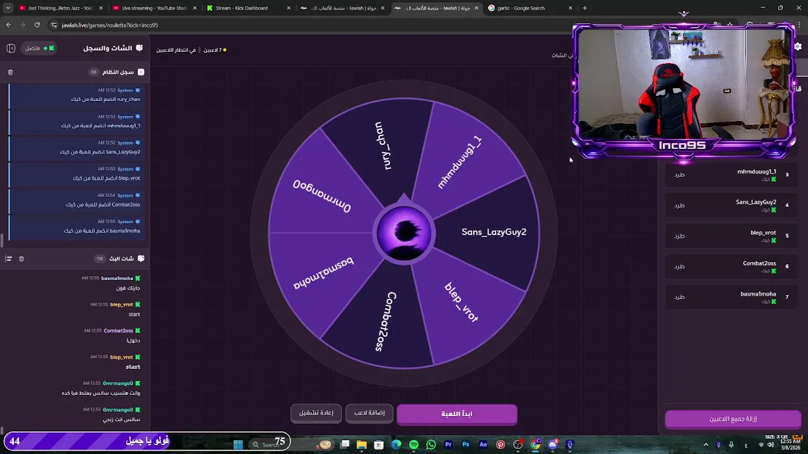
Task: Click the roulette wheel center hub
Action: (404, 233)
